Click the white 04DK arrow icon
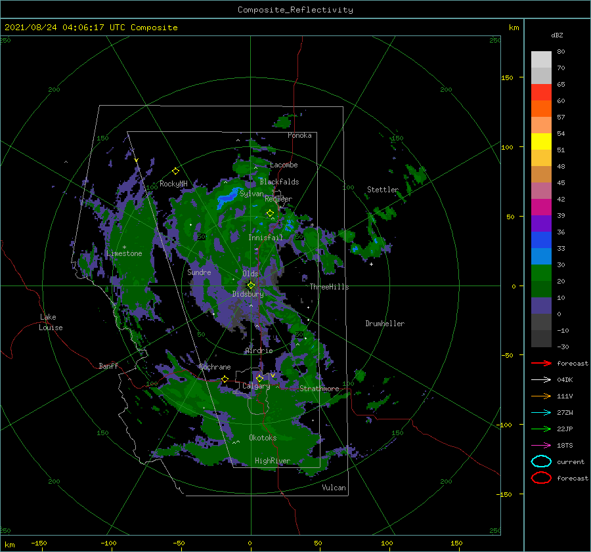This screenshot has width=591, height=552. click(x=541, y=380)
